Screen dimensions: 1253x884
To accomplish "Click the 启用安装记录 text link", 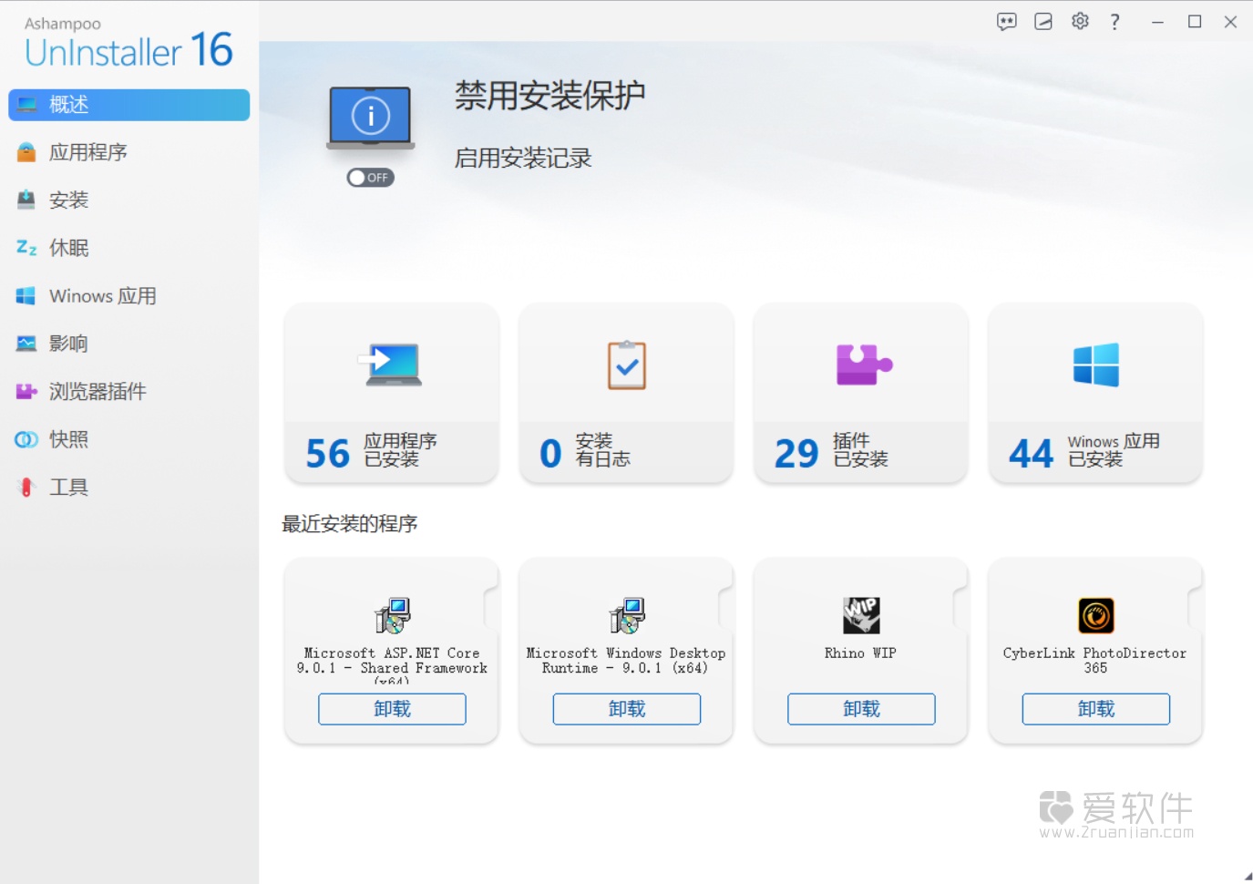I will coord(523,157).
